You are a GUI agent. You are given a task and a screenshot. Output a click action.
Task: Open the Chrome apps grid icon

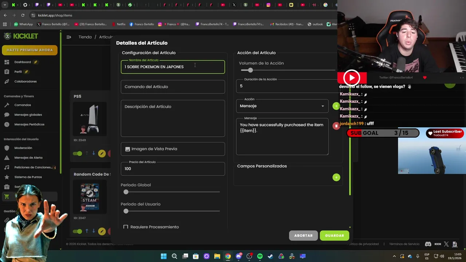(x=5, y=24)
